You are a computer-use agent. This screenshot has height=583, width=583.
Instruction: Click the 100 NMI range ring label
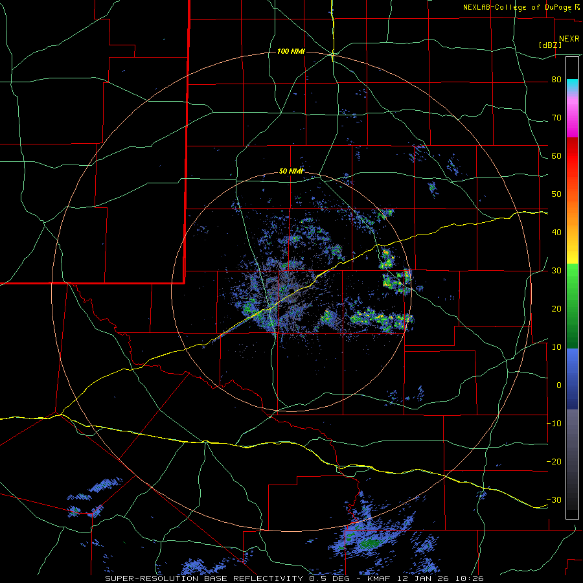[291, 51]
